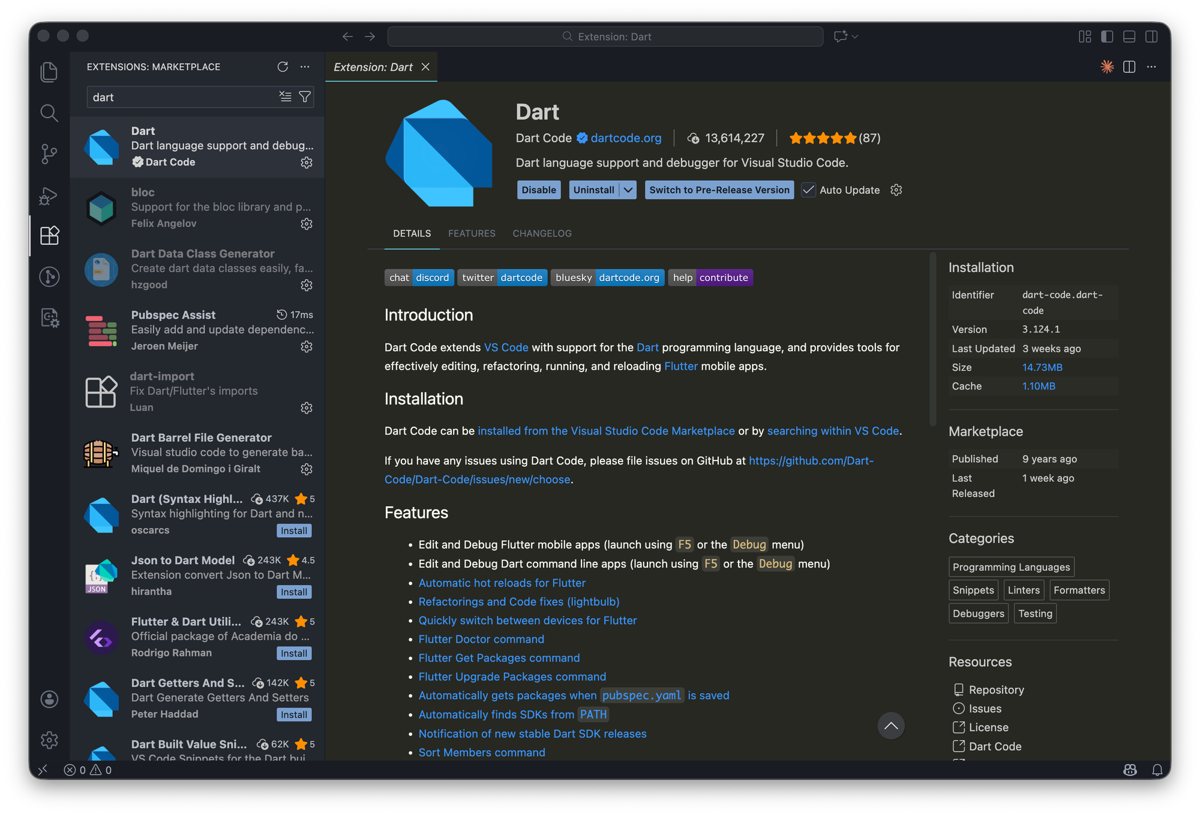Open the dartcode.org publisher link

(626, 138)
